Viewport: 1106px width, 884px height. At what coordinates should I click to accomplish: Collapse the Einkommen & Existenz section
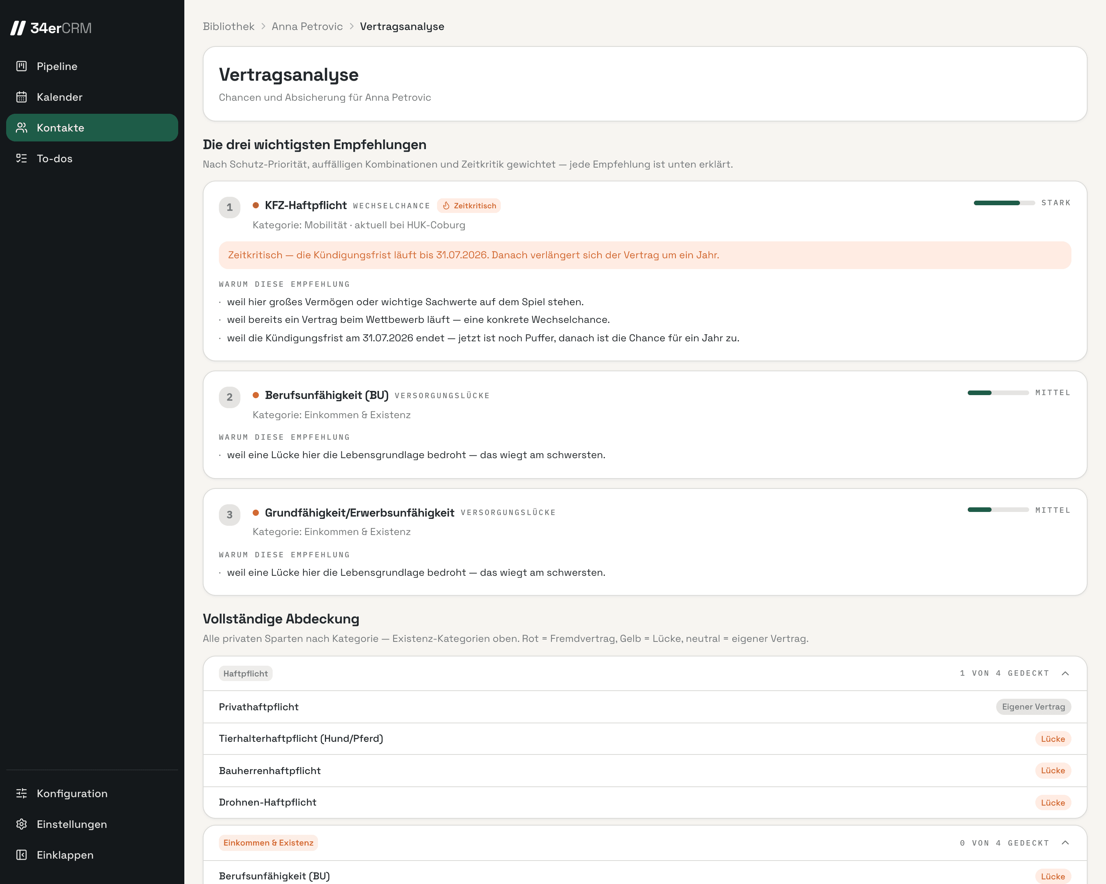(x=1065, y=843)
